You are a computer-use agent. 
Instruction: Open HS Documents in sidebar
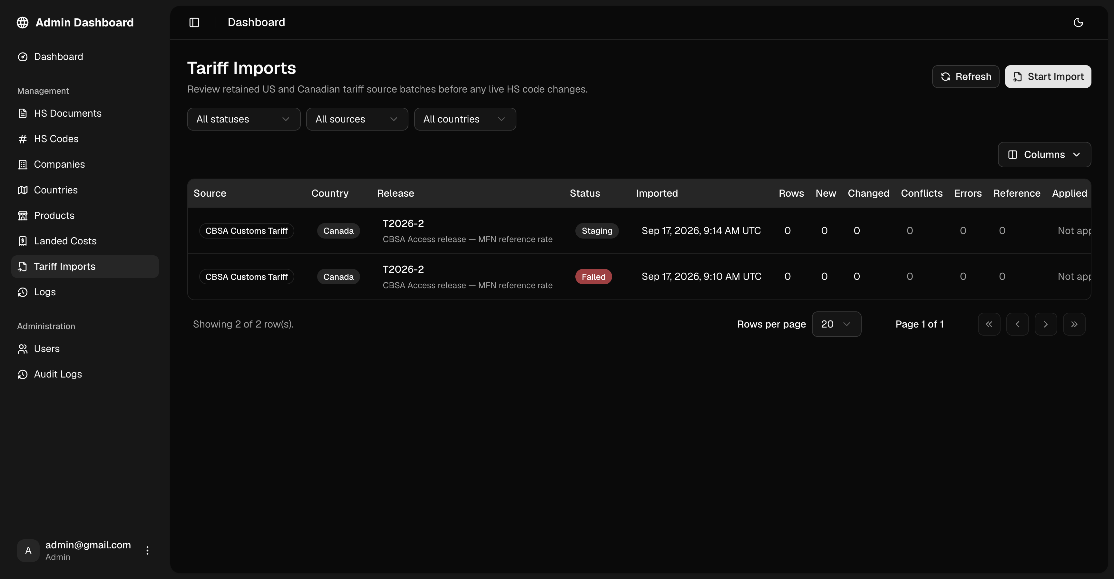[x=85, y=113]
